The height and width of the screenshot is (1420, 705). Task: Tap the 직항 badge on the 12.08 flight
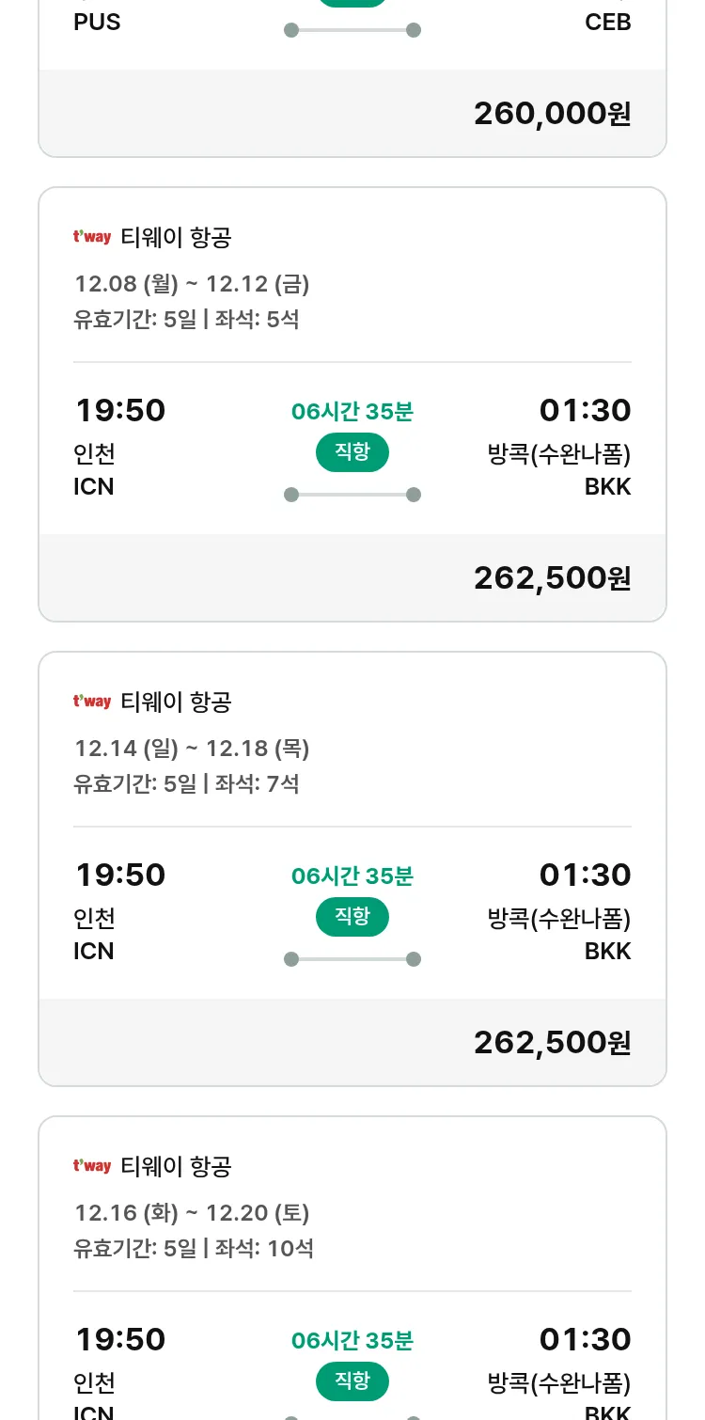pos(352,452)
